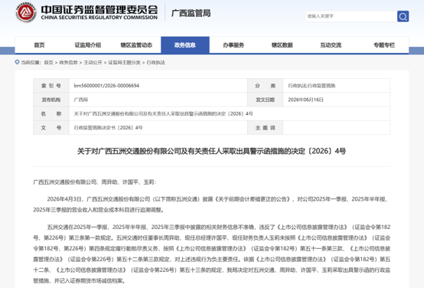Click the CHINA SECURITIES REGULATORY COMMISSION English text

(99, 18)
